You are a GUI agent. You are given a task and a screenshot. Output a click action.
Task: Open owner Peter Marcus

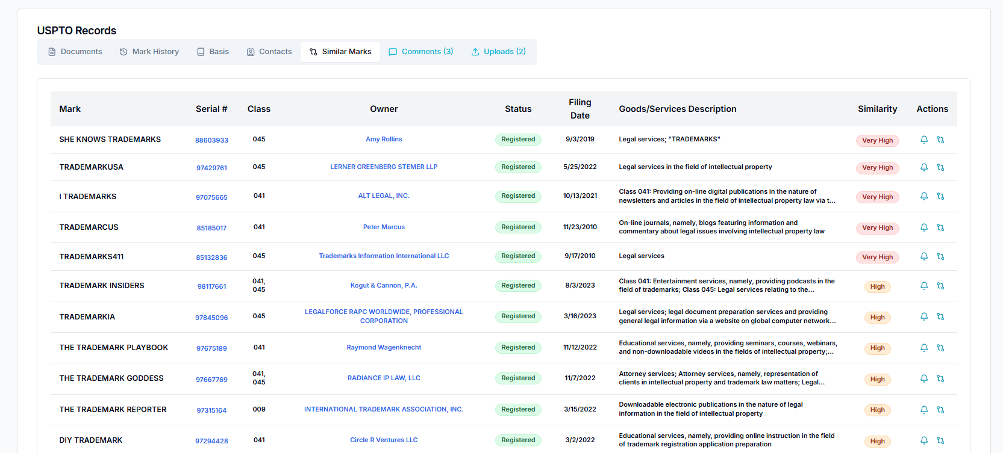pos(384,227)
